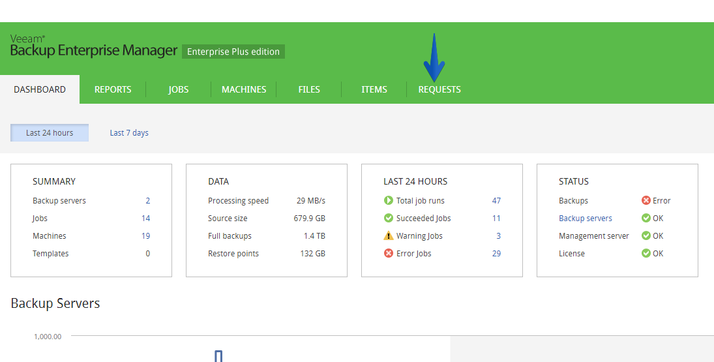Click the Source size value 679.9 GB
714x362 pixels.
click(310, 218)
